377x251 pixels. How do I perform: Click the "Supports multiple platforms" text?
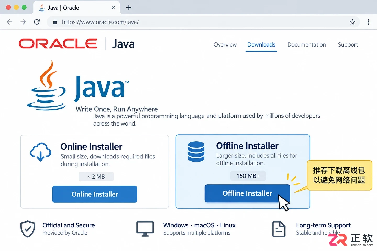[x=197, y=233]
